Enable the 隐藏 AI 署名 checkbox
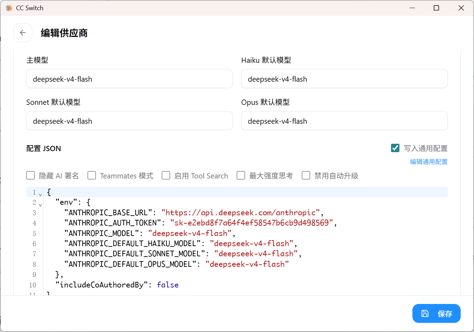Image resolution: width=474 pixels, height=332 pixels. 31,175
